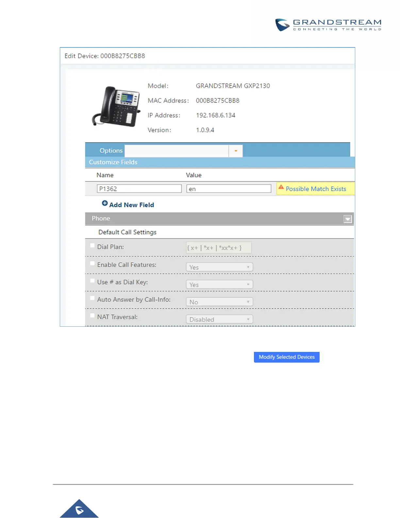Click the MAC address value 000B8275CBB8
This screenshot has height=518, width=400.
pyautogui.click(x=218, y=100)
